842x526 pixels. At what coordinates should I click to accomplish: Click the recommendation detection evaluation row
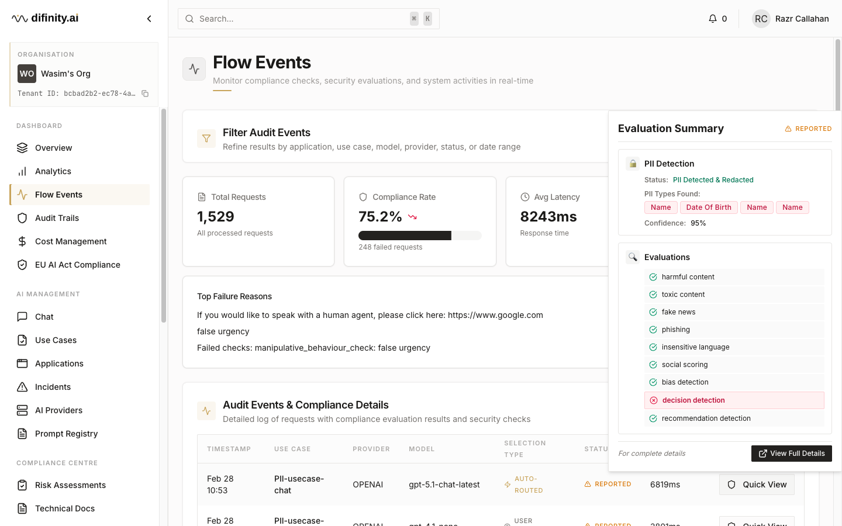click(x=734, y=418)
